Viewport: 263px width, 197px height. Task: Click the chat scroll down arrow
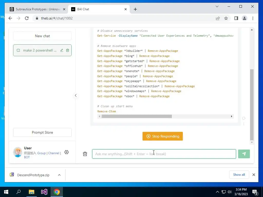click(x=252, y=142)
